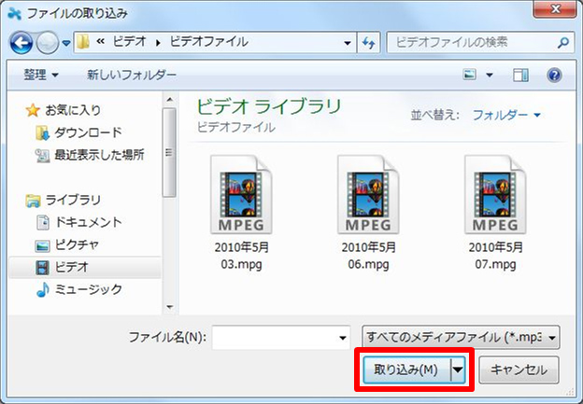Screen dimensions: 583x404
Task: Click 新しいフォルダー to create folder
Action: [x=131, y=75]
